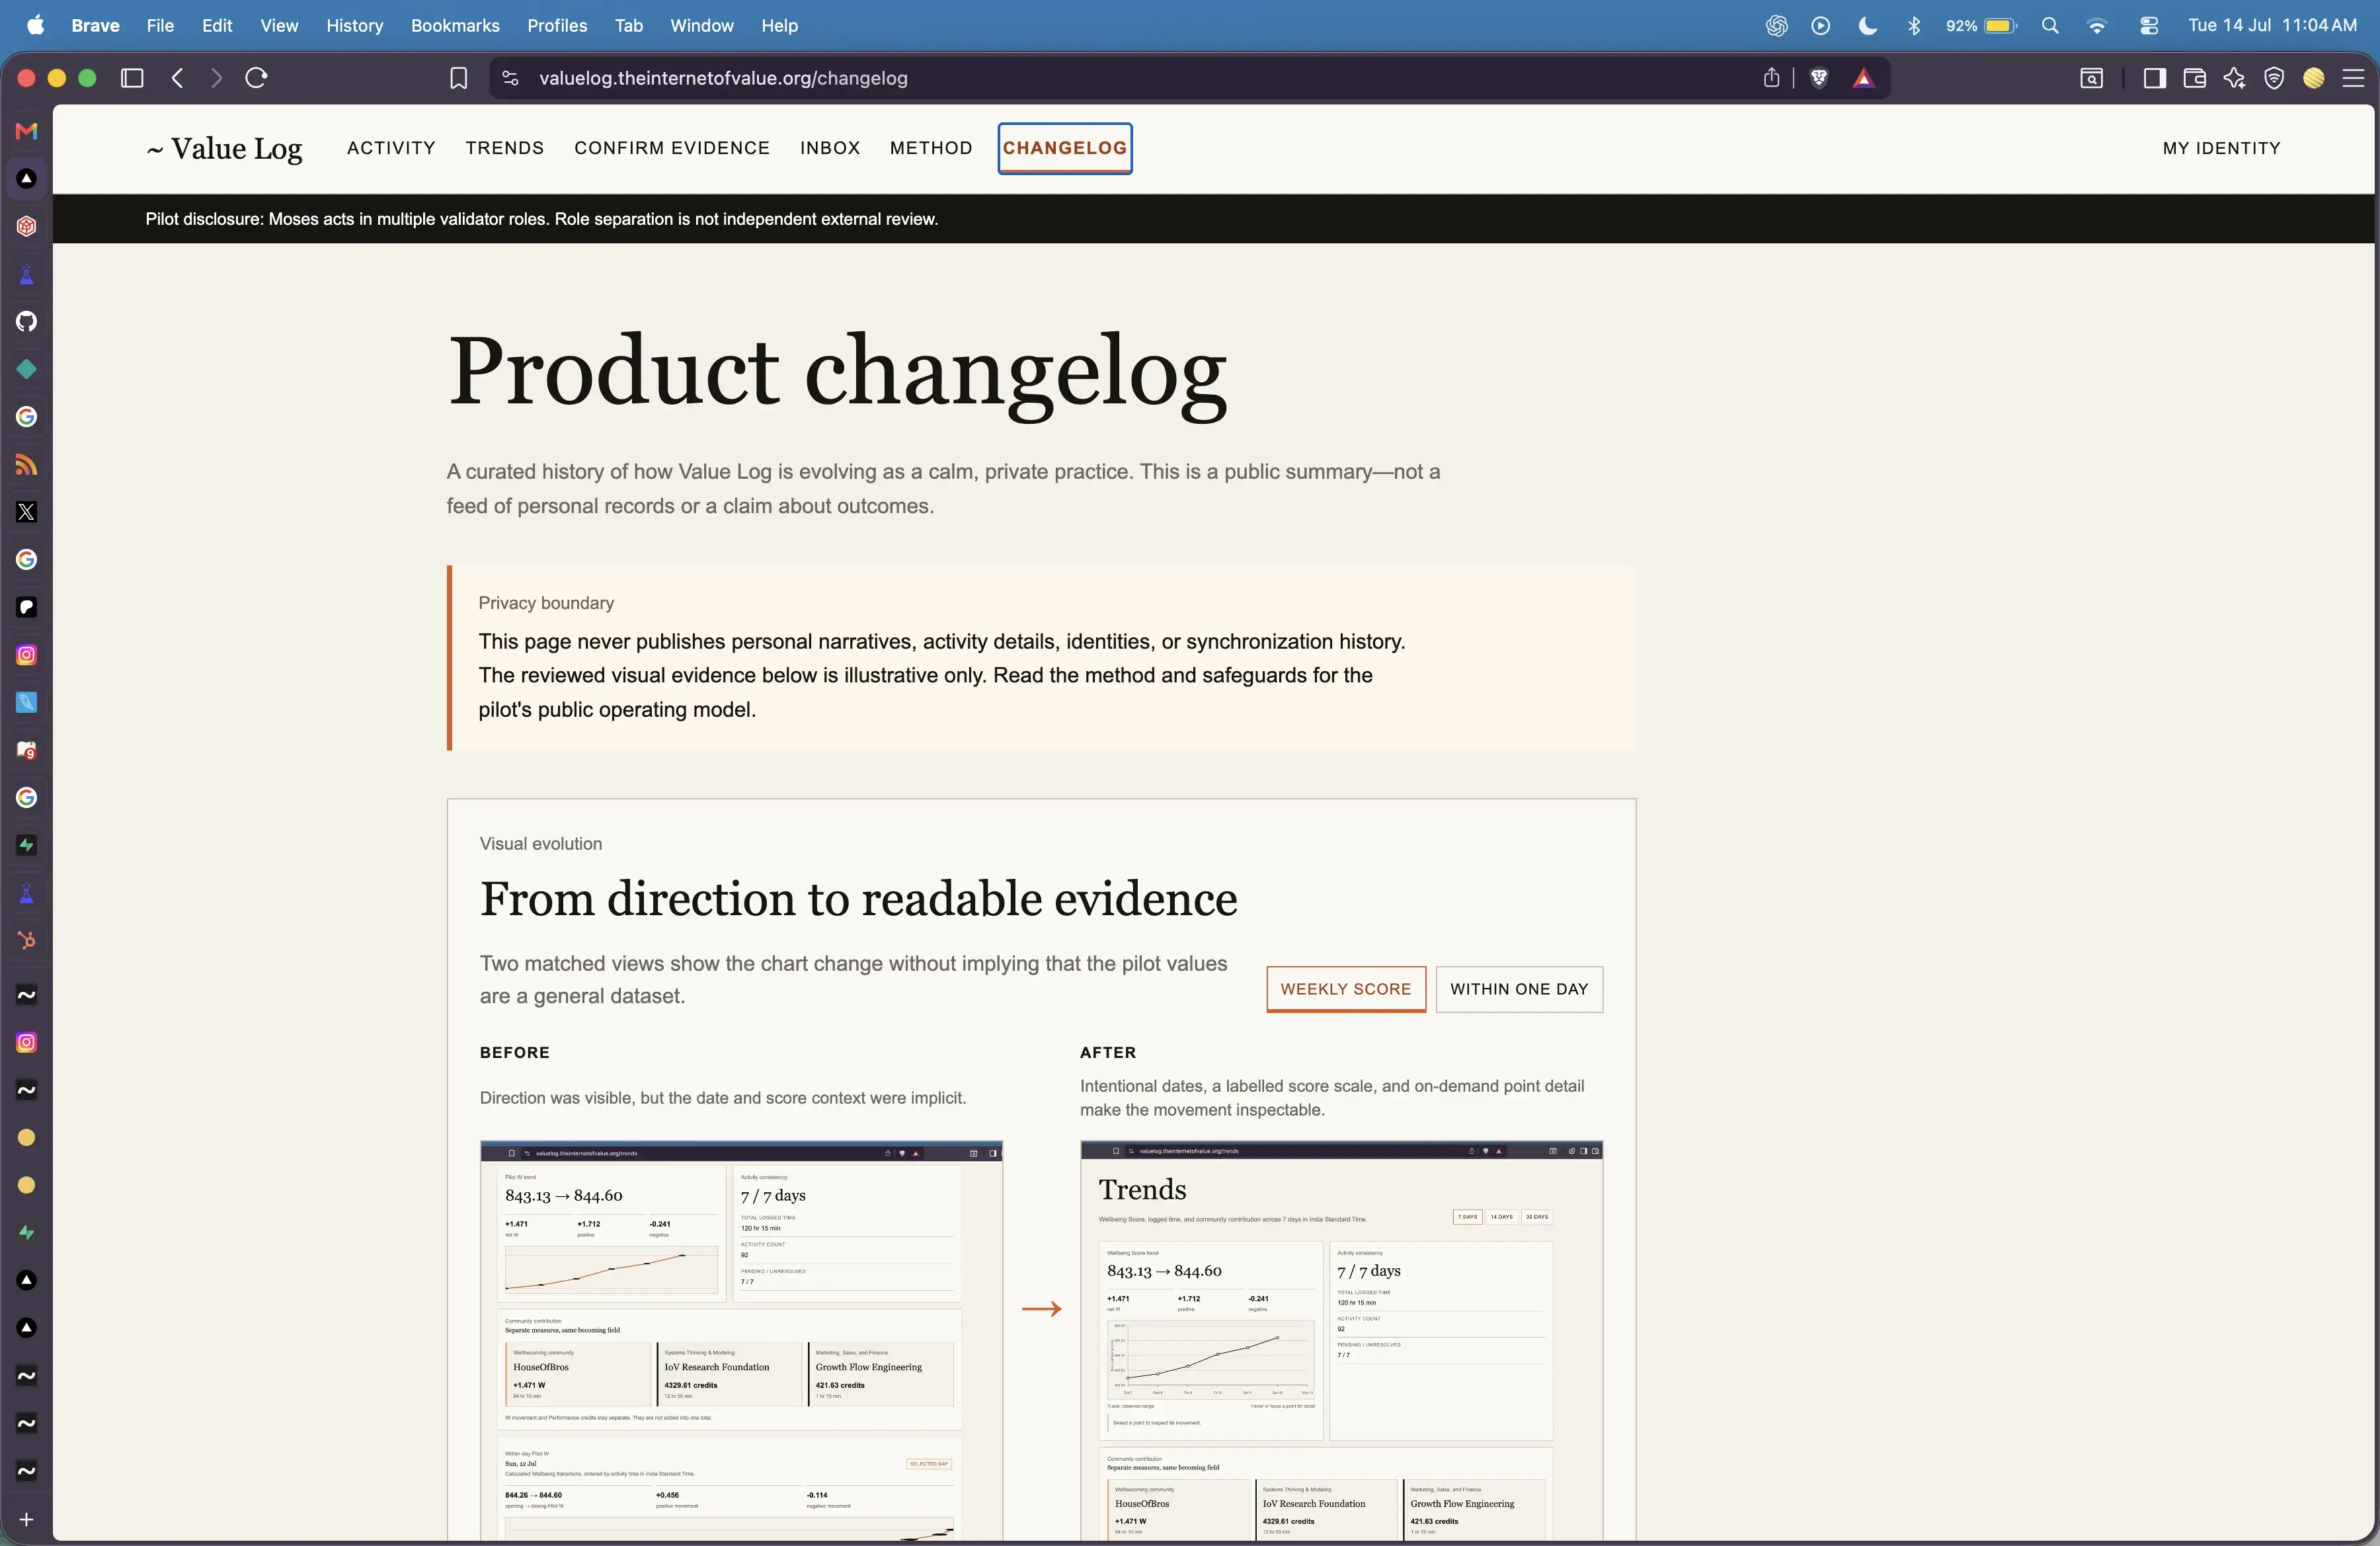Open the X (Twitter) sidebar tab
2380x1546 pixels.
pos(27,512)
